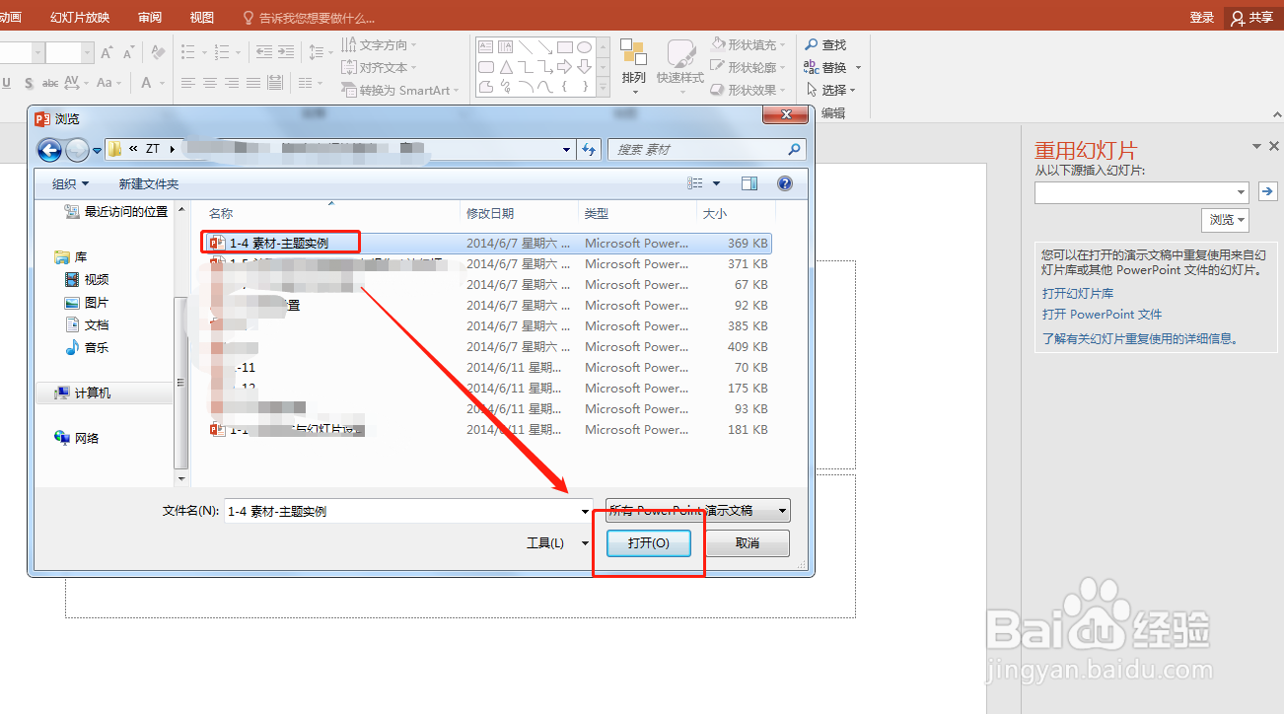The height and width of the screenshot is (714, 1284).
Task: Click the justify paragraph icon
Action: (253, 83)
